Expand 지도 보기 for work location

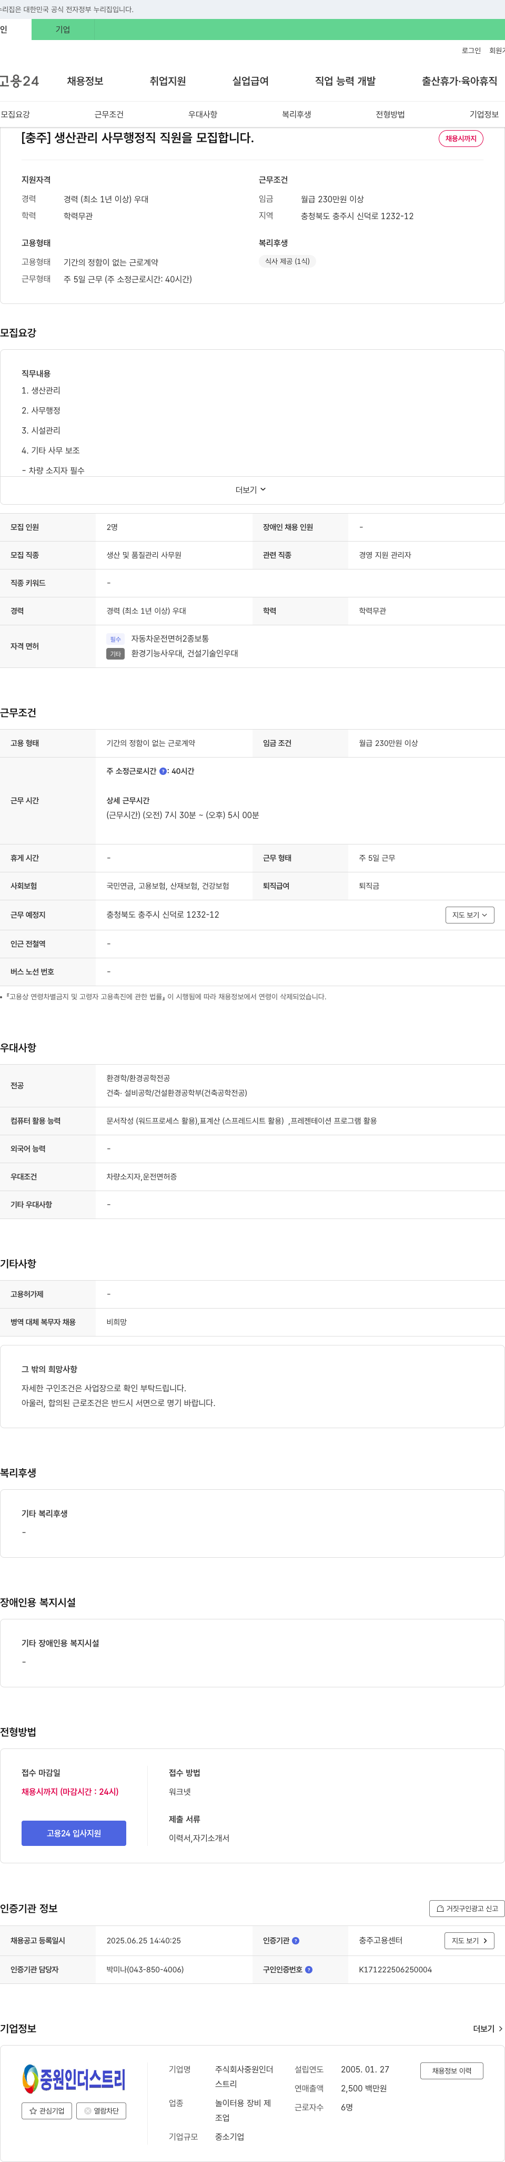click(x=470, y=915)
